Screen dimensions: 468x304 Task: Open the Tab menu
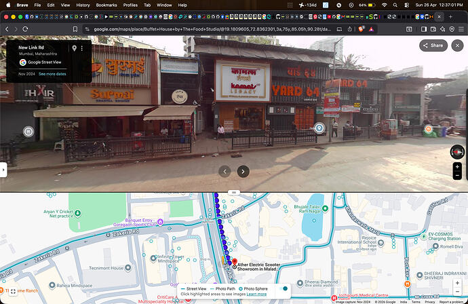[x=147, y=5]
